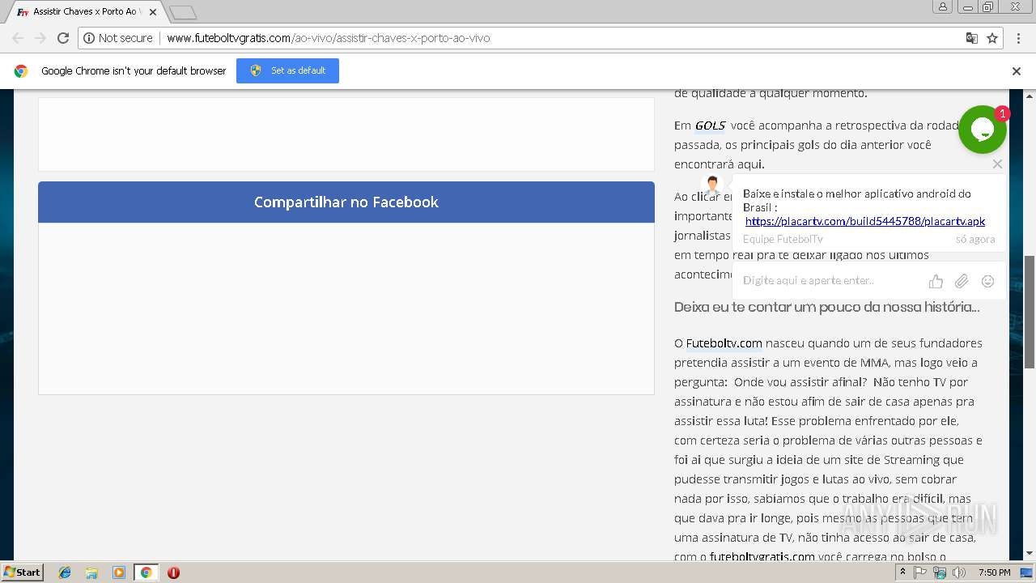The image size is (1036, 583).
Task: Click the chat agent avatar
Action: pyautogui.click(x=712, y=185)
